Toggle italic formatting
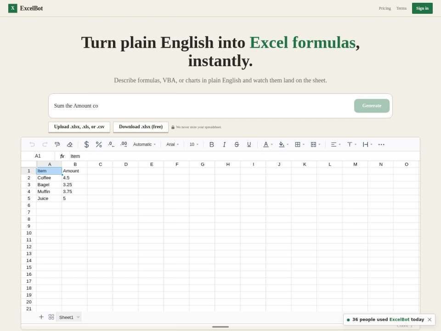This screenshot has height=331, width=441. click(x=224, y=144)
